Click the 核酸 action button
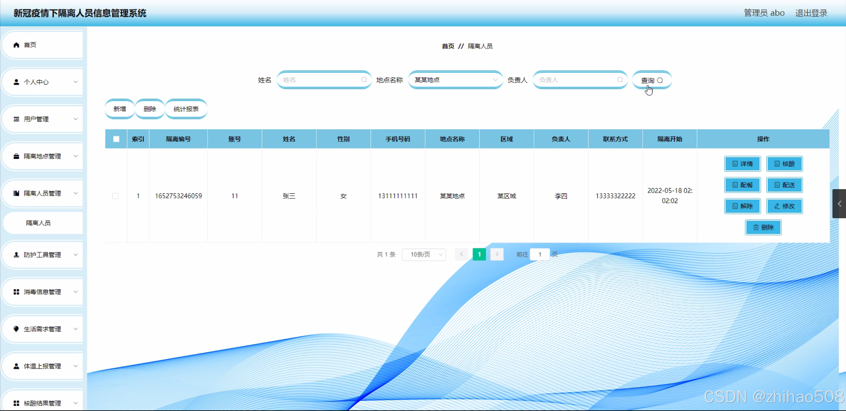The width and height of the screenshot is (846, 411). pos(784,164)
